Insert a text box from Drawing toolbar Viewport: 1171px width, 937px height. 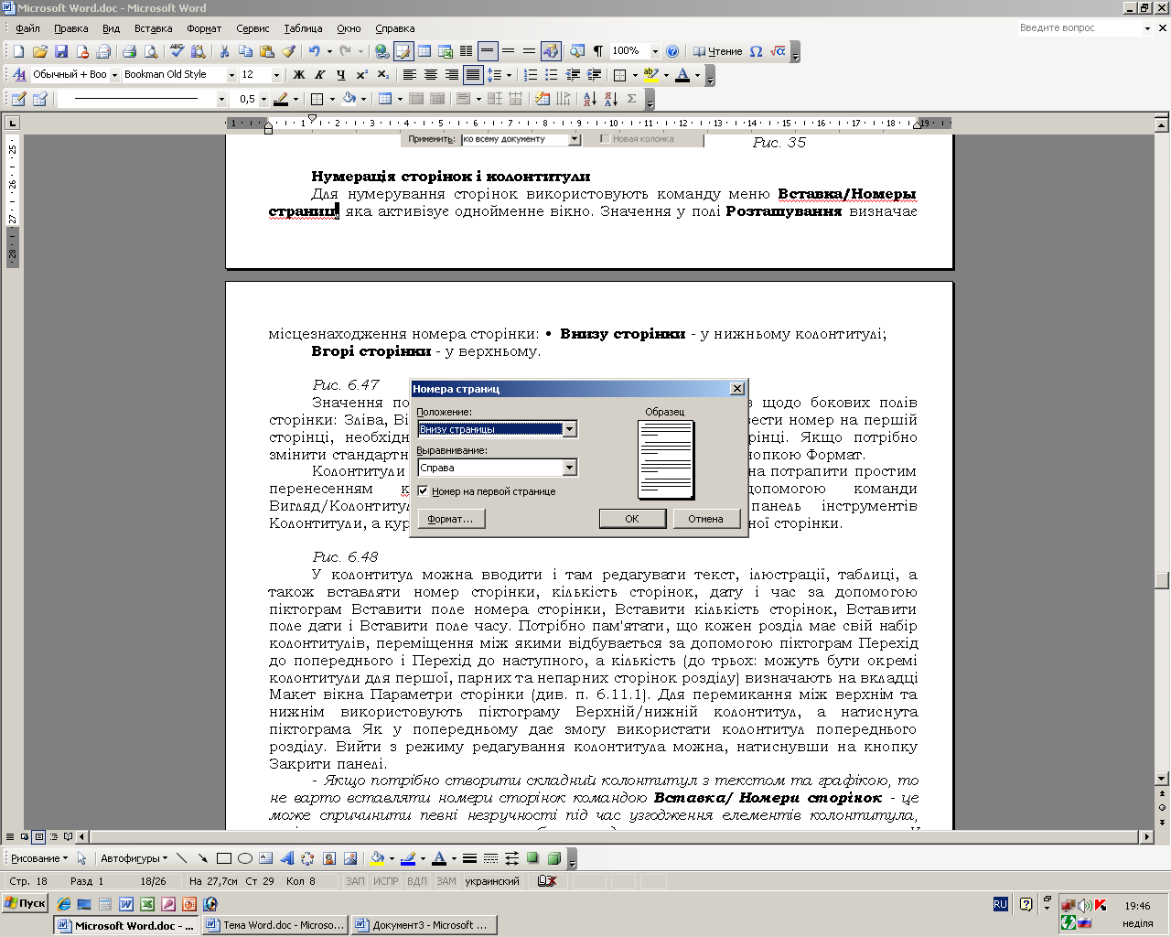(266, 858)
